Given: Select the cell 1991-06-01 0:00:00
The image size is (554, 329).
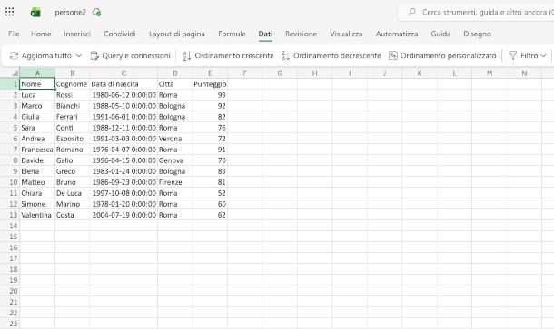Looking at the screenshot, I should (124, 117).
